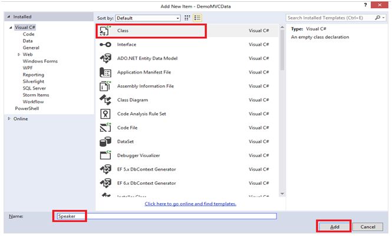The height and width of the screenshot is (236, 392).
Task: Select the Class template icon
Action: [x=105, y=31]
